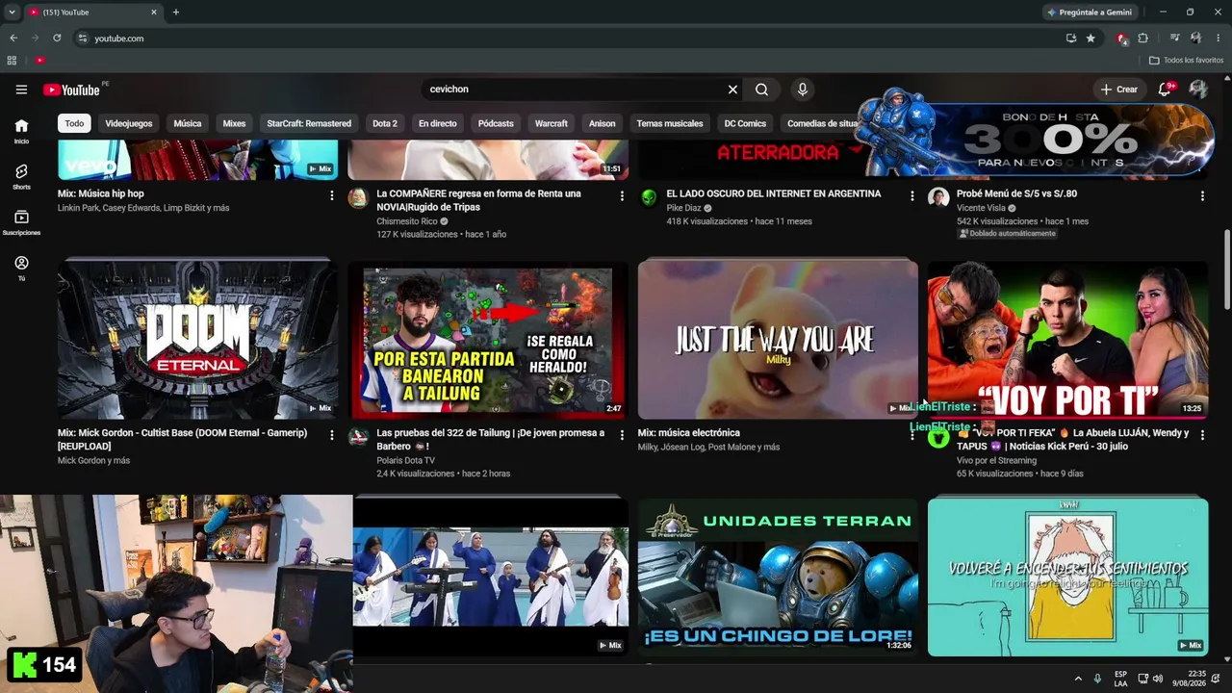Reload the page in the browser toolbar
This screenshot has width=1232, height=693.
coord(57,38)
